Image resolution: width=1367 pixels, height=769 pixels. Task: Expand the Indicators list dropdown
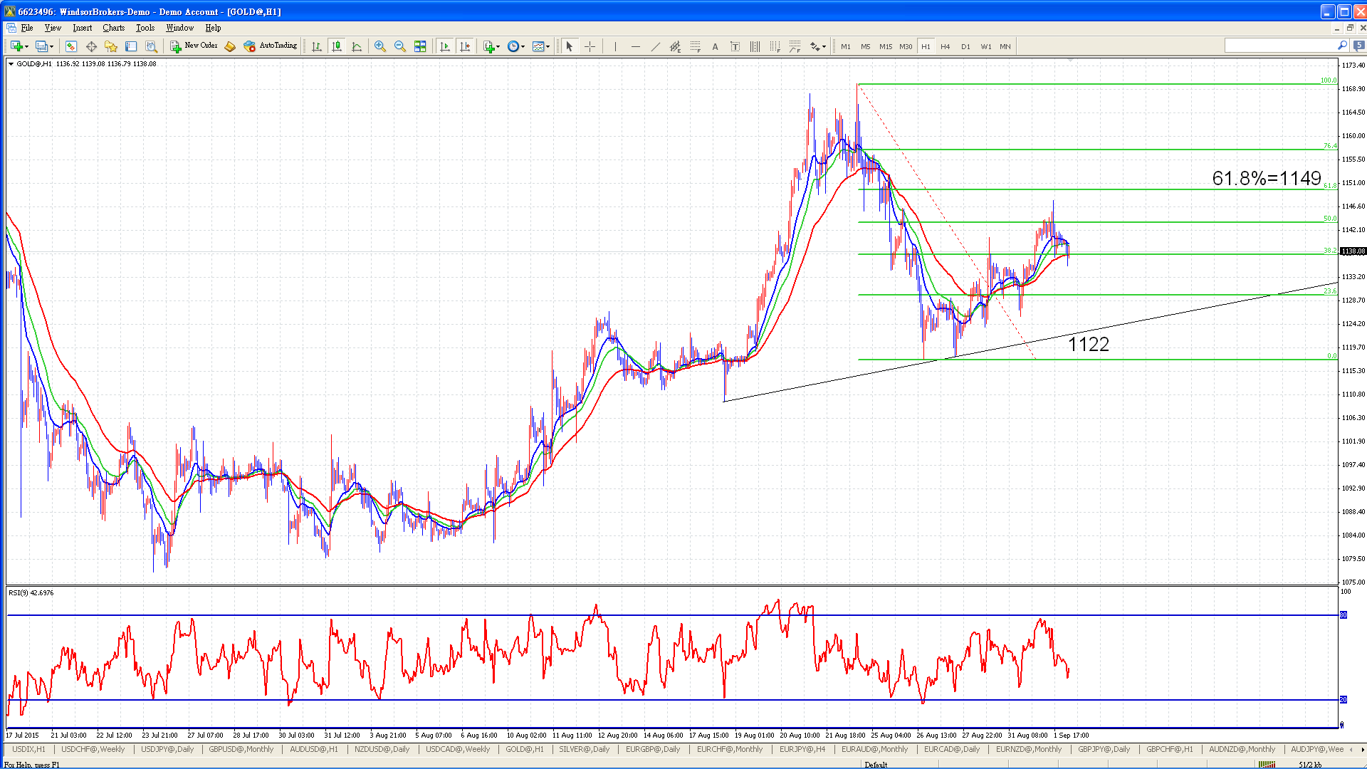click(492, 46)
